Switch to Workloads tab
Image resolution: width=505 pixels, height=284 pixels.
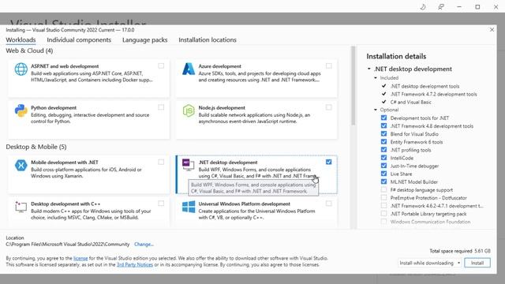(x=21, y=40)
